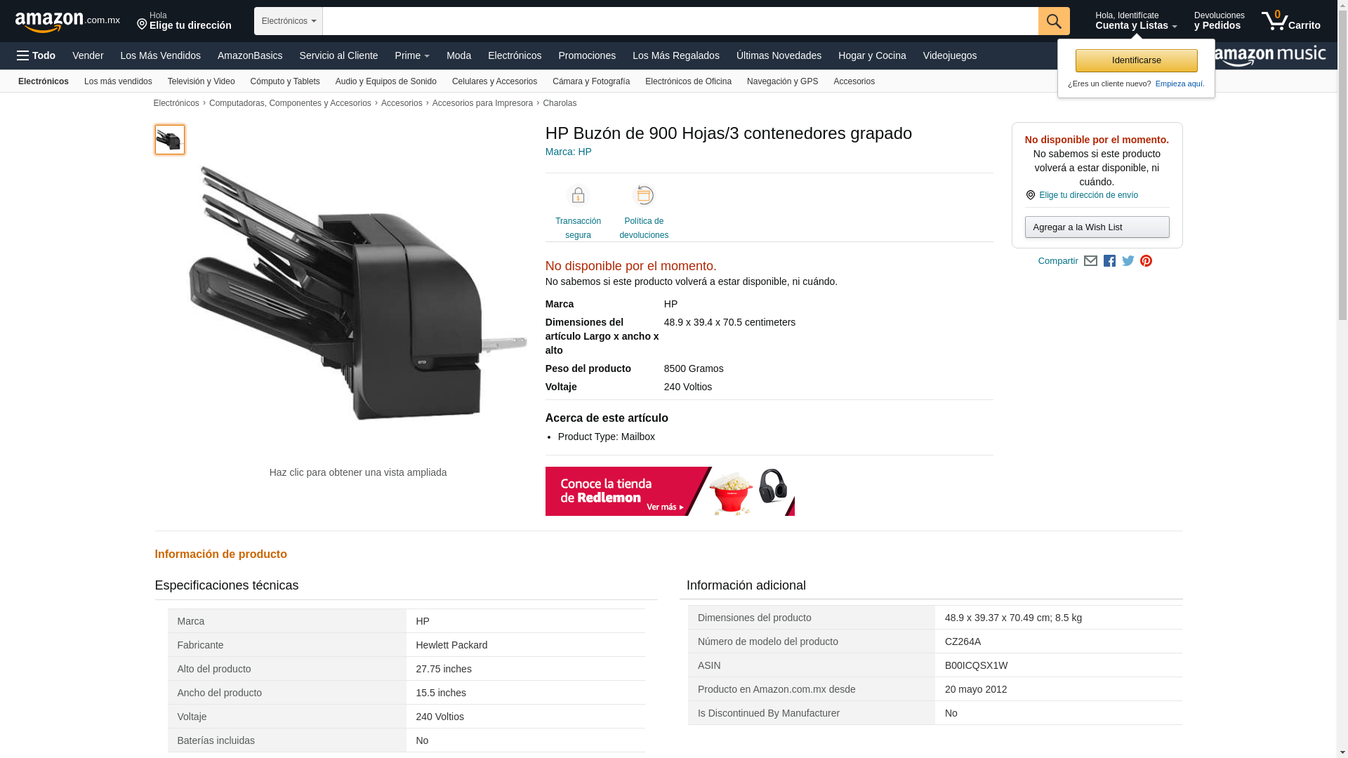This screenshot has width=1348, height=758.
Task: Click the Transacción segura lock icon
Action: [x=578, y=196]
